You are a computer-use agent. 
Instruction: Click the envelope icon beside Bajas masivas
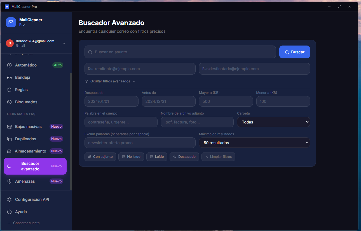tap(10, 127)
